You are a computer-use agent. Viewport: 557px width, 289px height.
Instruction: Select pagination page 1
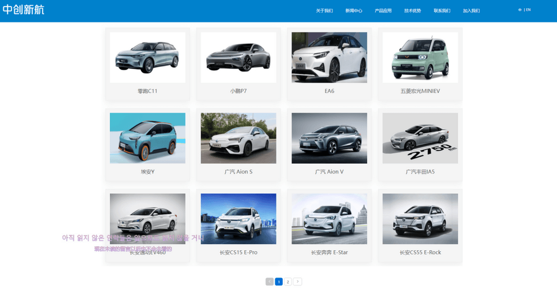(279, 282)
